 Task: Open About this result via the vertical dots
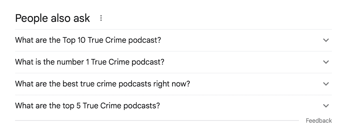coord(101,18)
